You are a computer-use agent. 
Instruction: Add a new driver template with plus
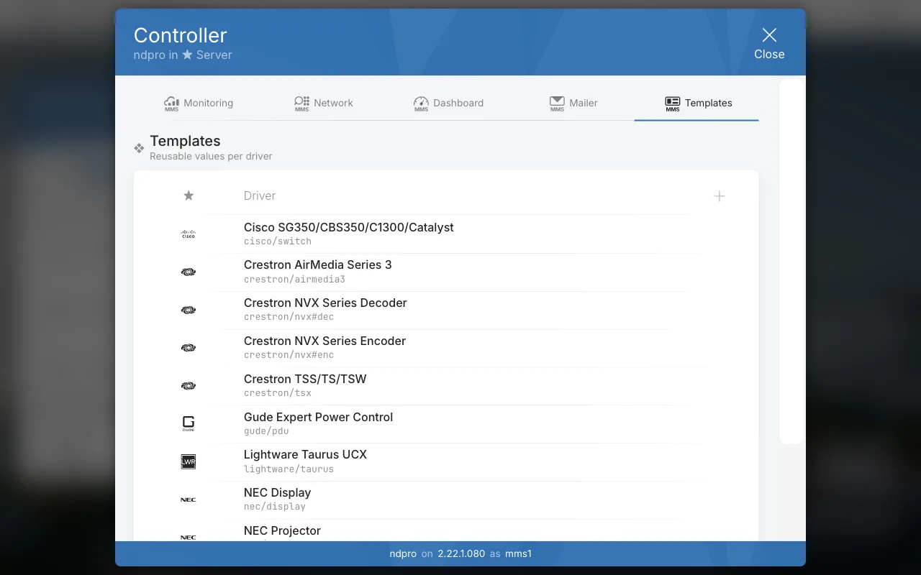coord(720,196)
